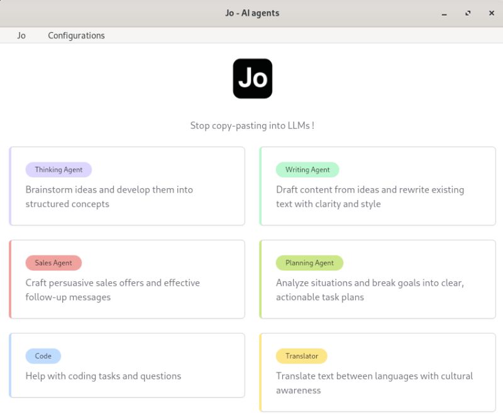Select the Thinking Agent badge
The width and height of the screenshot is (503, 419).
(58, 169)
